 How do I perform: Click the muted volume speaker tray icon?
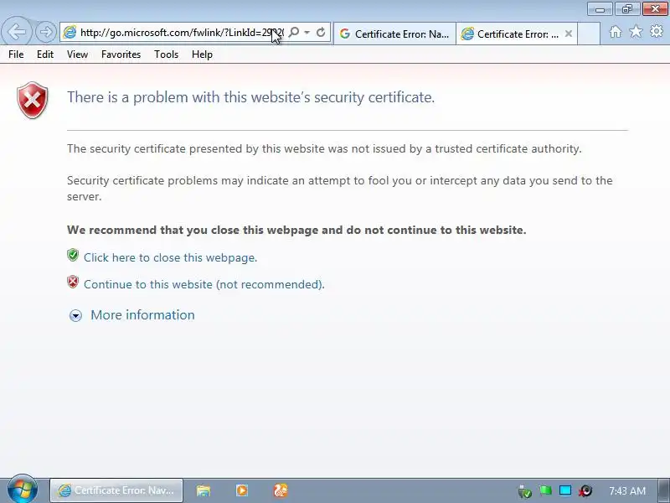click(585, 491)
